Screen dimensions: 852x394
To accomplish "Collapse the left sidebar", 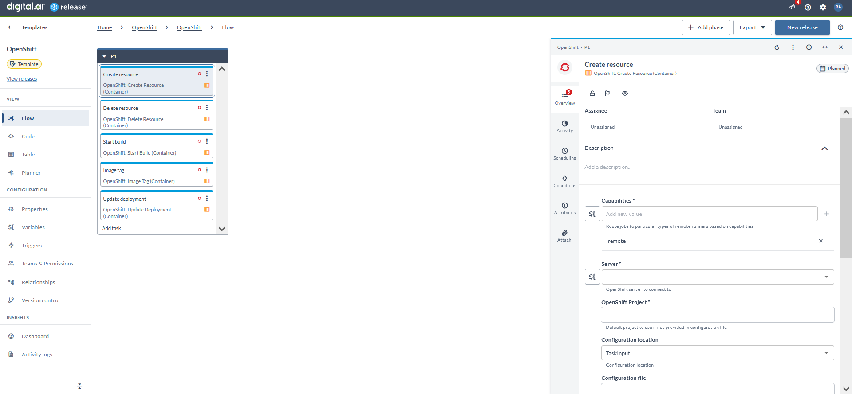I will click(x=79, y=386).
